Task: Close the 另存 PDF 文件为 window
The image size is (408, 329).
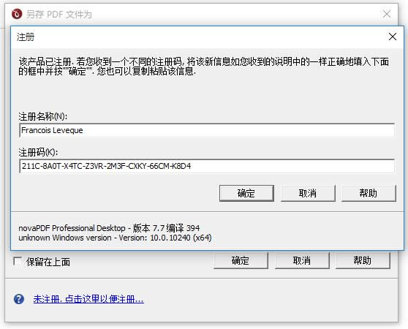Action: point(387,14)
